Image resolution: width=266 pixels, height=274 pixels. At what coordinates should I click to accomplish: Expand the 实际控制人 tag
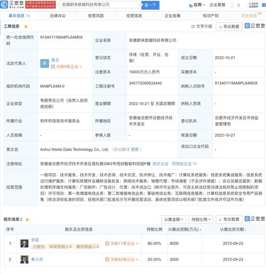point(60,246)
